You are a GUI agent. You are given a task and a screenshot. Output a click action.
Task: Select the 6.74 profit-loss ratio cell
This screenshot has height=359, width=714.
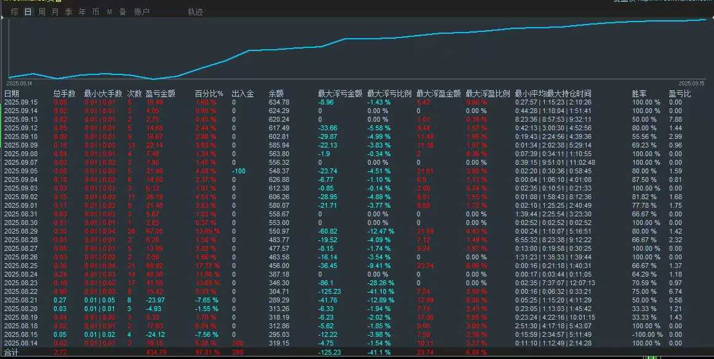pos(675,291)
